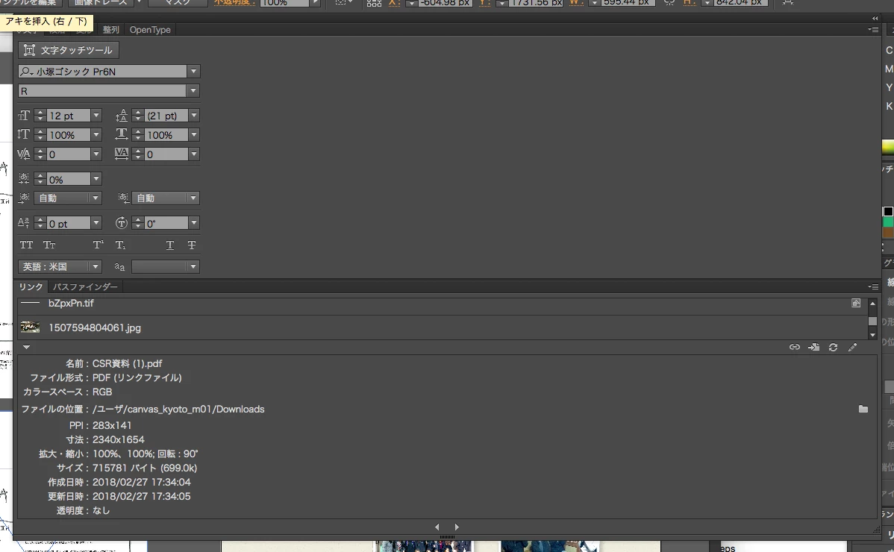Open the font family dropdown 小塚ゴシック Pr6N
The height and width of the screenshot is (552, 894).
click(x=193, y=71)
